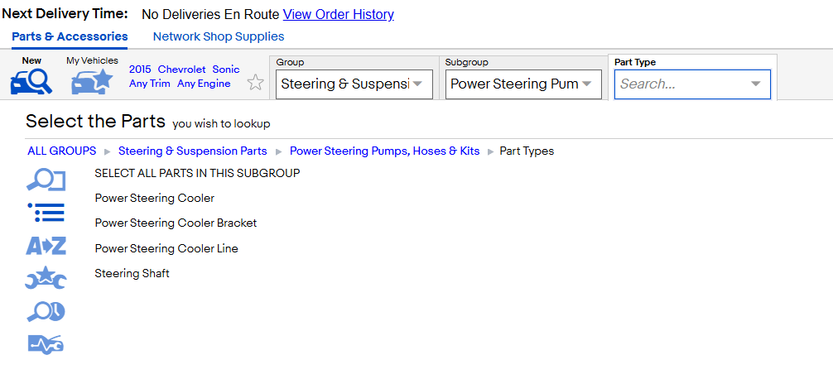The image size is (833, 379).
Task: Click the wrench with star icon
Action: pyautogui.click(x=46, y=278)
